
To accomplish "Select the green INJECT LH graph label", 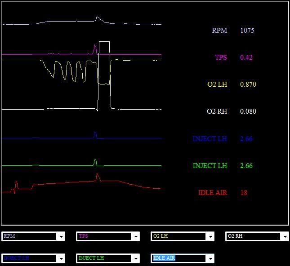I will [x=210, y=166].
